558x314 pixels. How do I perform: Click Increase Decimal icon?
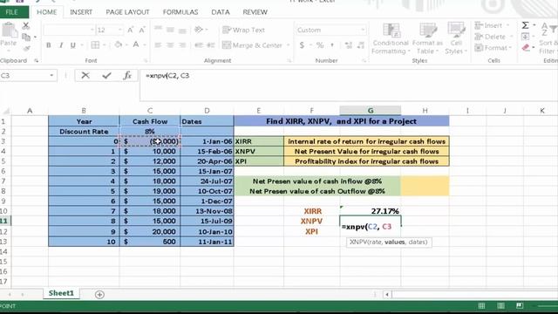tap(348, 45)
